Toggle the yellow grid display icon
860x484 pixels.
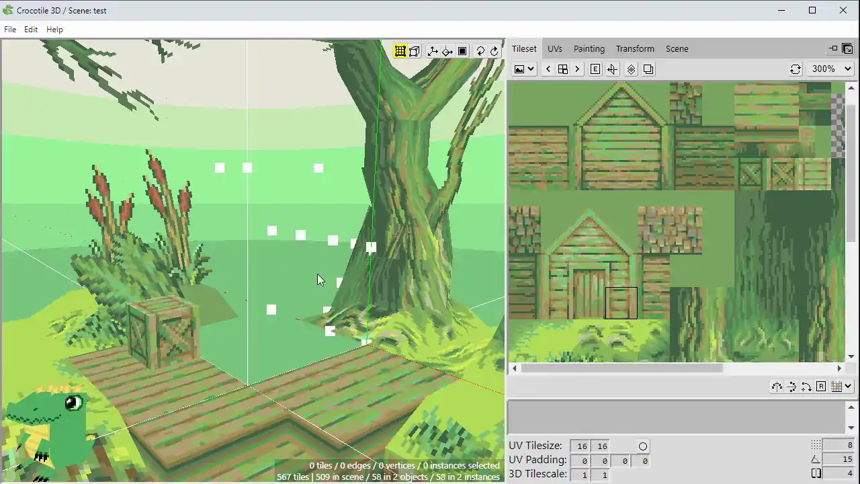400,51
